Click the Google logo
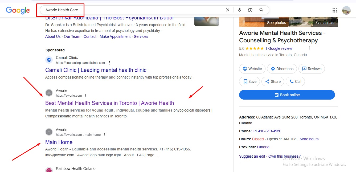 pos(18,10)
